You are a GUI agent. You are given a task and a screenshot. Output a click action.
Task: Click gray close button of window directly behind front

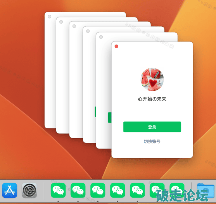coord(101,37)
